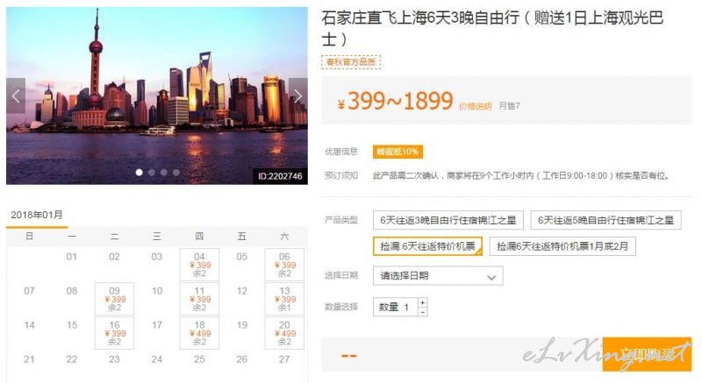
Task: Click calendar date 01
Action: (x=72, y=257)
